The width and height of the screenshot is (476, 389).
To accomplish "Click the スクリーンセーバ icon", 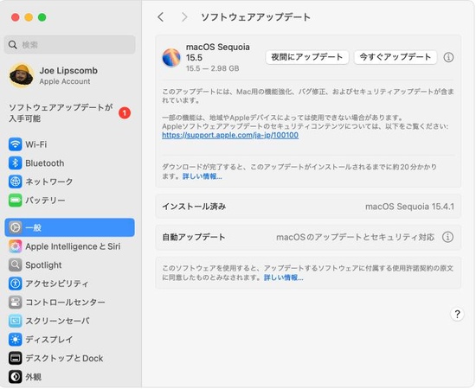I will (16, 321).
